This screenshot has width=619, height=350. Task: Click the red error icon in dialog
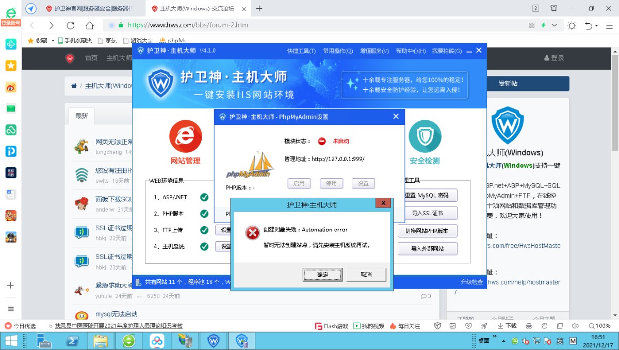click(x=252, y=233)
